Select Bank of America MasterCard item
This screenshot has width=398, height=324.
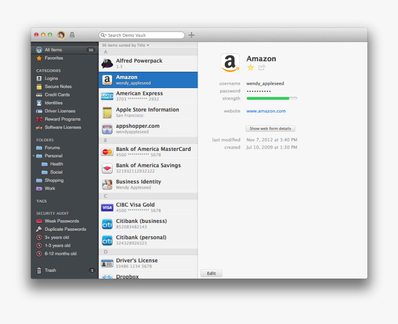[148, 152]
